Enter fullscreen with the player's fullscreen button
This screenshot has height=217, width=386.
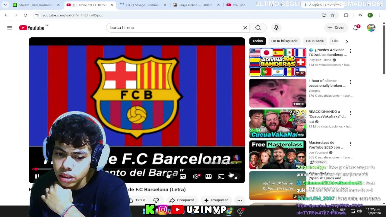pyautogui.click(x=234, y=176)
